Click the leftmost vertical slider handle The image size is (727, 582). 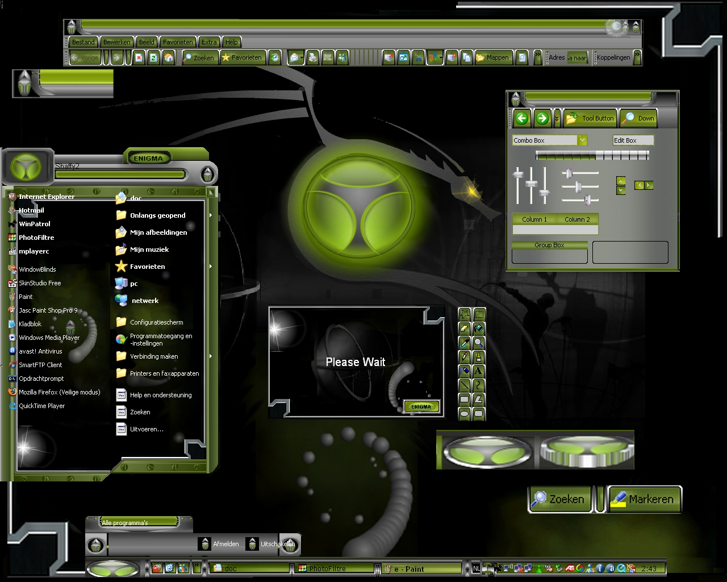click(x=518, y=175)
